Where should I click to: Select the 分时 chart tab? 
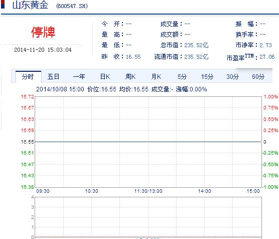(x=29, y=77)
